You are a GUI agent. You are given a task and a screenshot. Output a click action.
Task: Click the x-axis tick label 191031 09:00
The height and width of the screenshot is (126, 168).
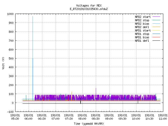coord(109,117)
